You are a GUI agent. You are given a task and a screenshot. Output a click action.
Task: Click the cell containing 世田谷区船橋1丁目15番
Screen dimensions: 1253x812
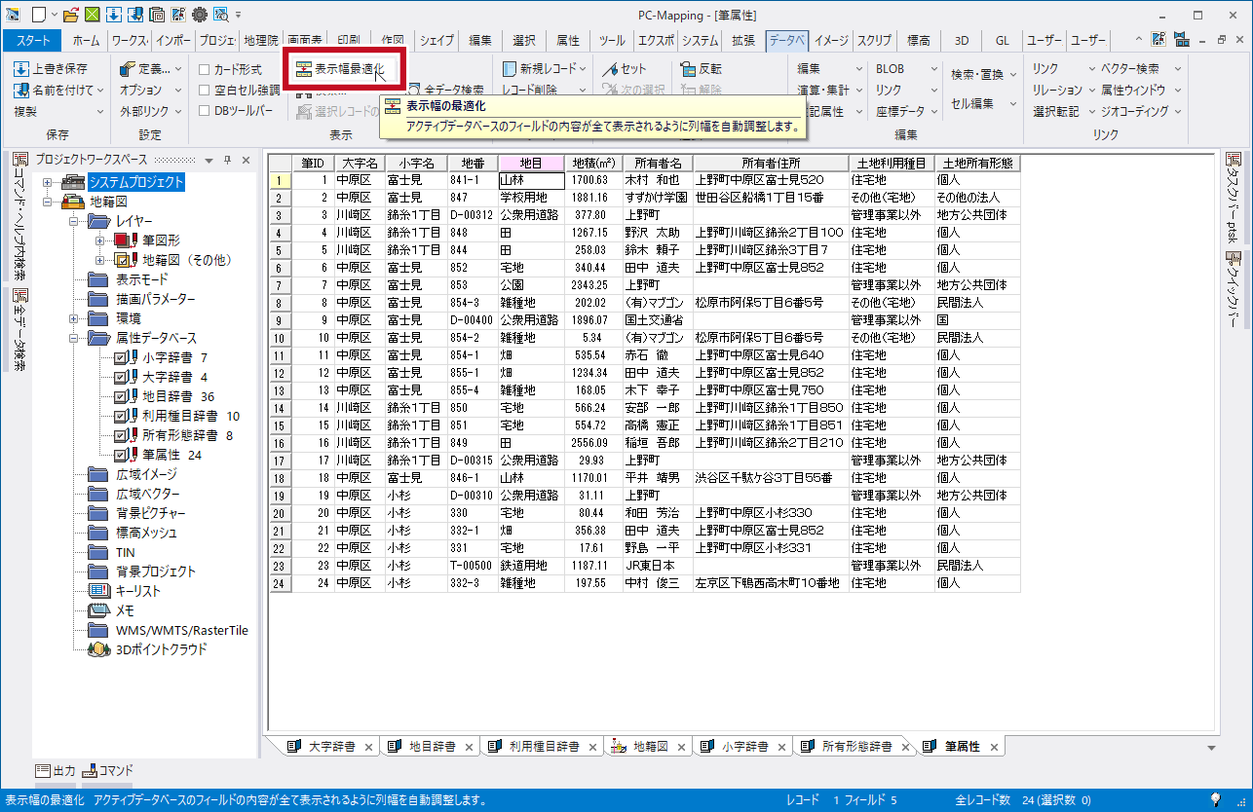[771, 198]
